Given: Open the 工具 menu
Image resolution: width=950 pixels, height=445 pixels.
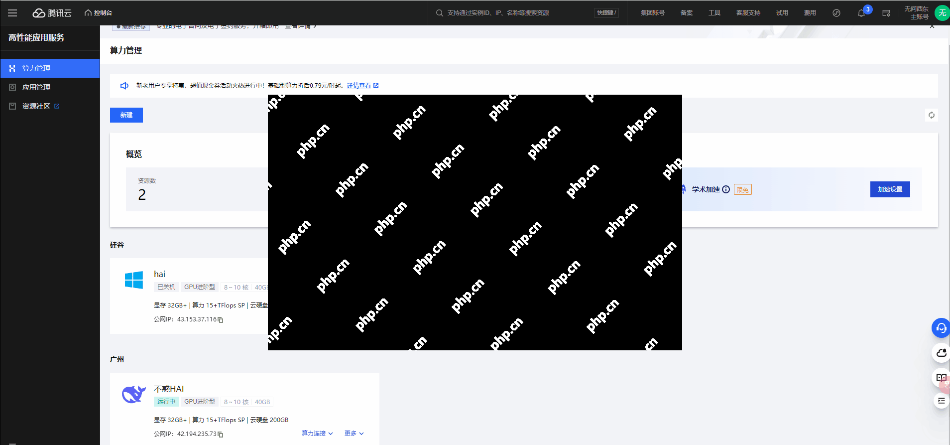Looking at the screenshot, I should [714, 13].
